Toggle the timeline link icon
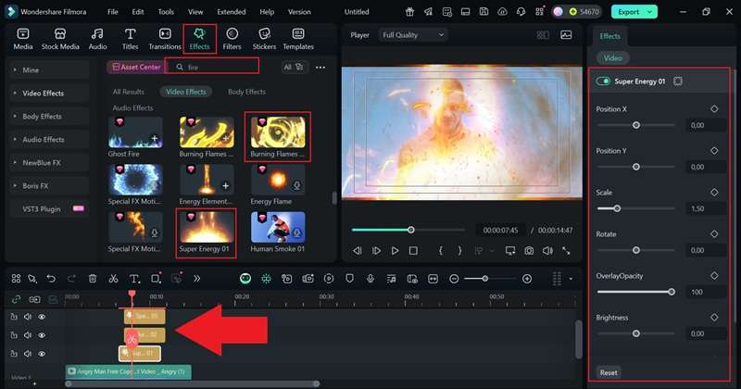 [16, 299]
